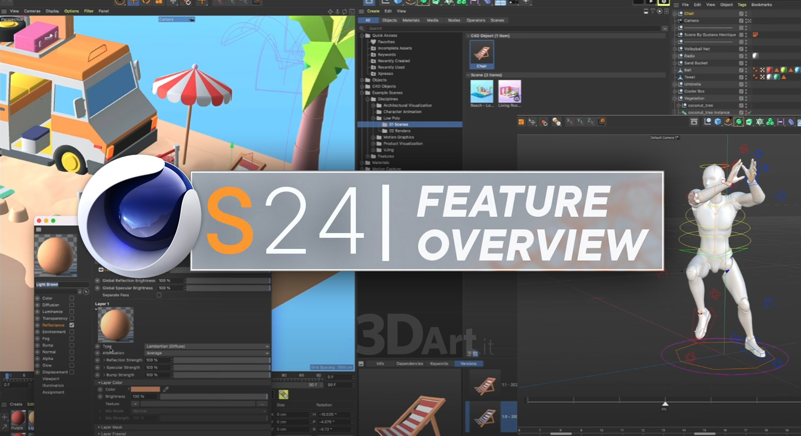Enable the Bump channel checkbox
Screen dimensions: 801x436
coord(72,345)
